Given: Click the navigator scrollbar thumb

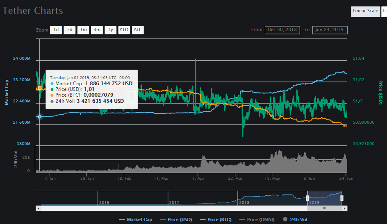Looking at the screenshot, I should coord(324,208).
